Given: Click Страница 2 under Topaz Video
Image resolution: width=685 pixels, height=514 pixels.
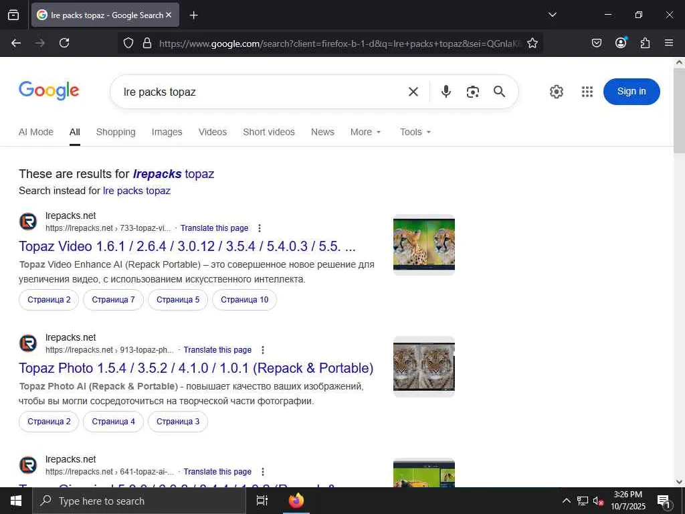Looking at the screenshot, I should pyautogui.click(x=49, y=300).
